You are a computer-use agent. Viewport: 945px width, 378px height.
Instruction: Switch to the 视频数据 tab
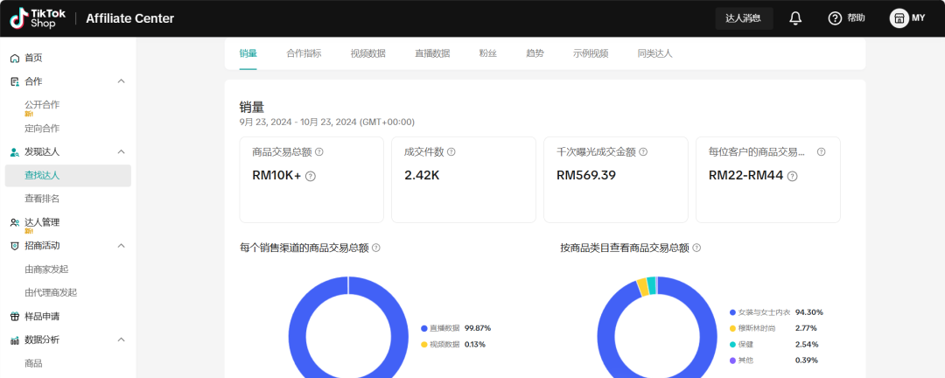pos(368,53)
